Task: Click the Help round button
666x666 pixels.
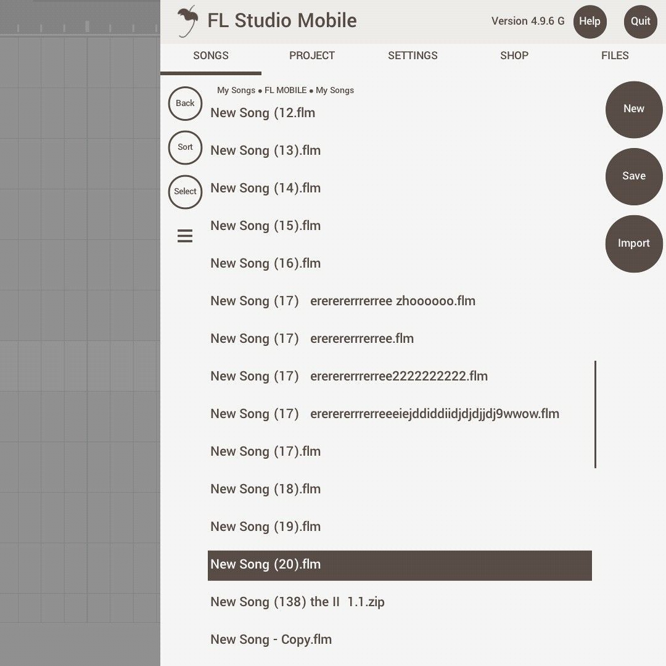Action: pyautogui.click(x=590, y=22)
